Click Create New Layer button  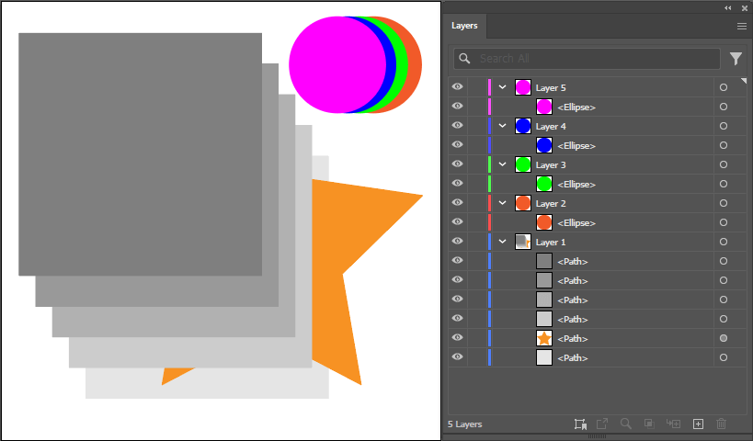[x=698, y=424]
